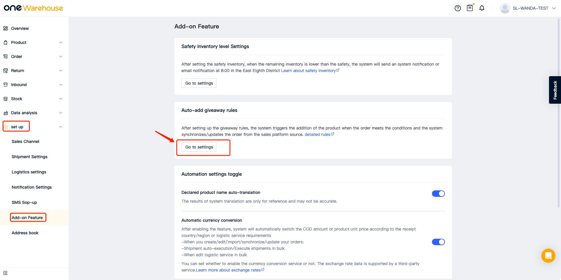Click the user avatar icon
561x280 pixels.
(x=505, y=8)
